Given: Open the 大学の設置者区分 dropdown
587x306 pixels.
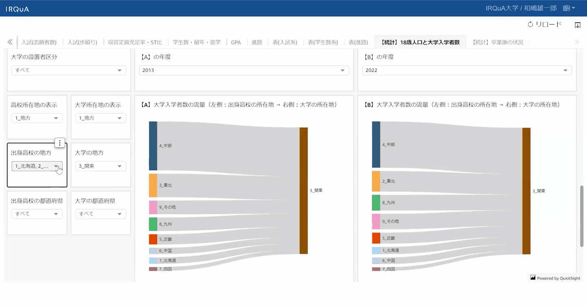Looking at the screenshot, I should tap(69, 70).
